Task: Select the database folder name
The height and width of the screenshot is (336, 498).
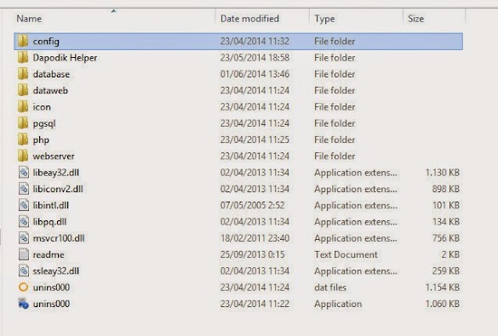Action: click(x=51, y=74)
